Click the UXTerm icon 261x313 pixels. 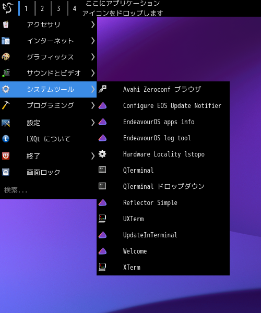click(x=102, y=219)
